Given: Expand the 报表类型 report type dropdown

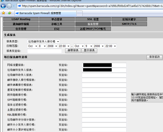Looking at the screenshot, I should pyautogui.click(x=43, y=41).
